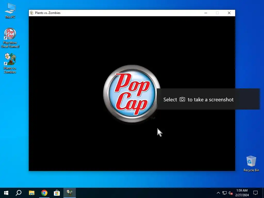Open the This PC desktop icon

[10, 11]
